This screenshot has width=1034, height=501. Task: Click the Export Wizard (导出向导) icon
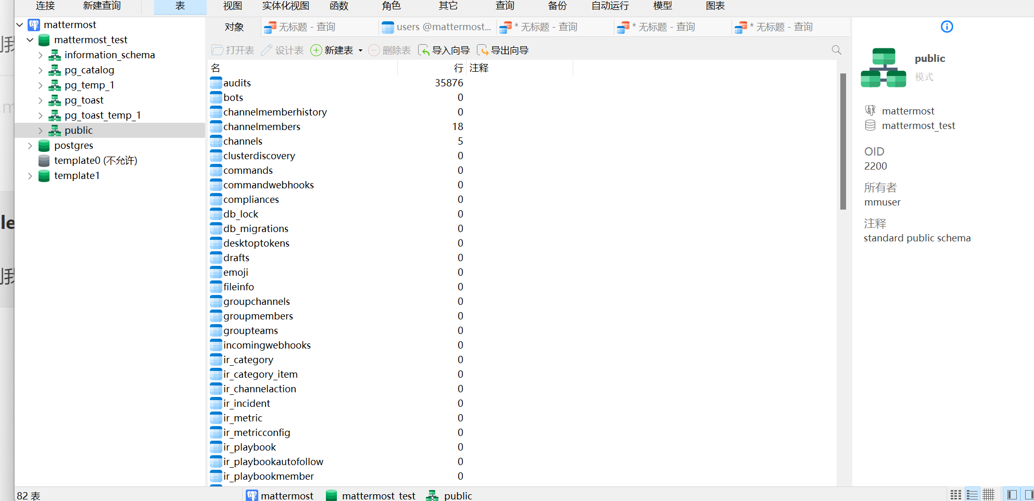483,50
